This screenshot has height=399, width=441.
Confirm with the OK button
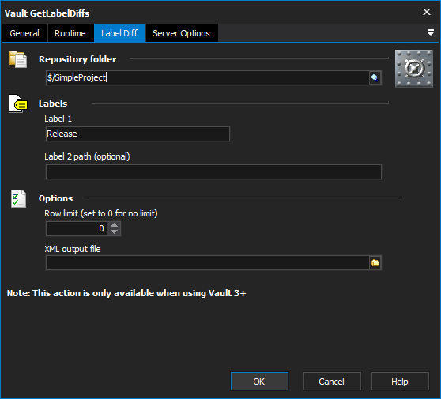point(259,382)
